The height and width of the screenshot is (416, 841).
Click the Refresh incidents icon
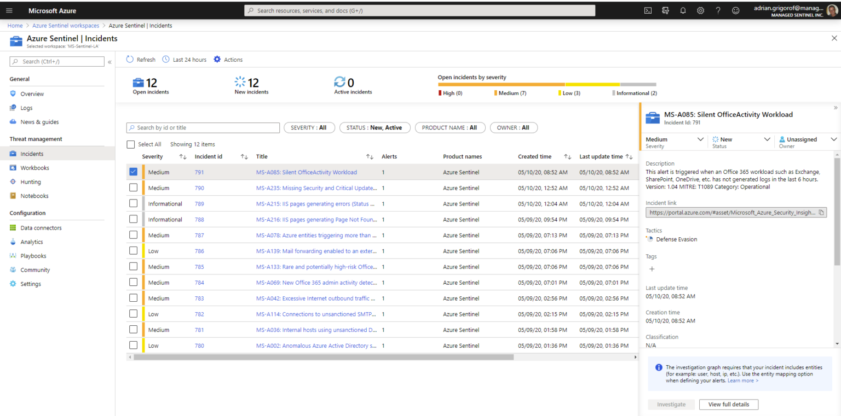pos(130,59)
